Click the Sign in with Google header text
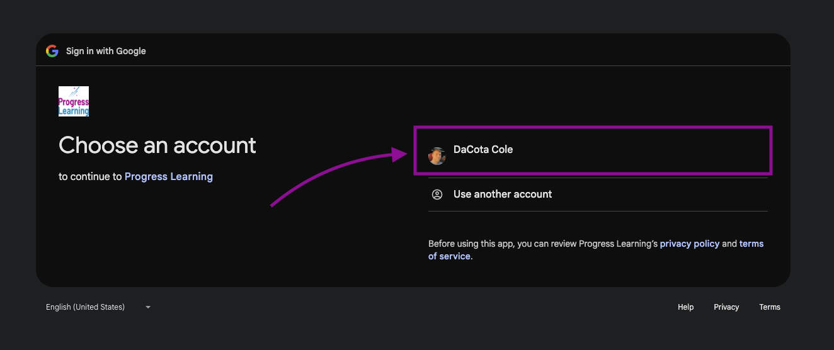Image resolution: width=834 pixels, height=350 pixels. (106, 51)
